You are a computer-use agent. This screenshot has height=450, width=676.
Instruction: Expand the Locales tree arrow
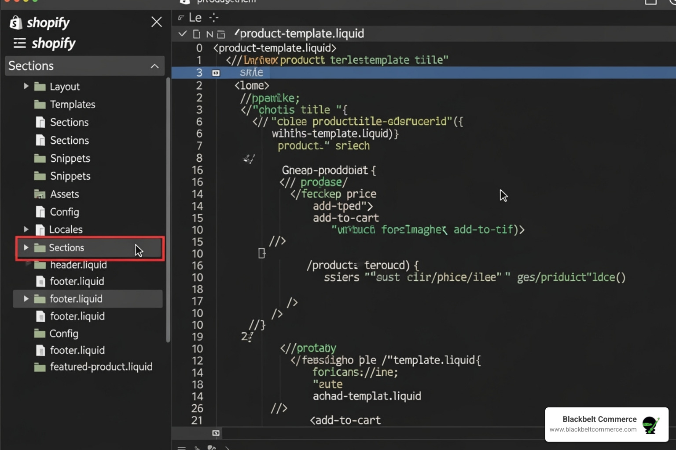(26, 229)
